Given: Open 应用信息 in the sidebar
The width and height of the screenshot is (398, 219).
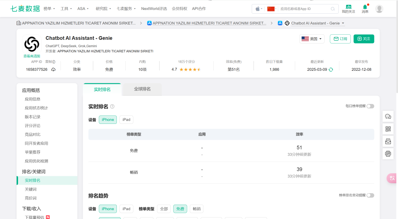Looking at the screenshot, I should pos(32,99).
